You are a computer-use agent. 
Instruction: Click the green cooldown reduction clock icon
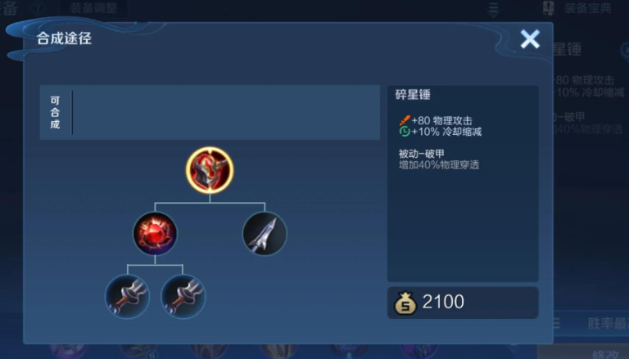click(x=405, y=132)
